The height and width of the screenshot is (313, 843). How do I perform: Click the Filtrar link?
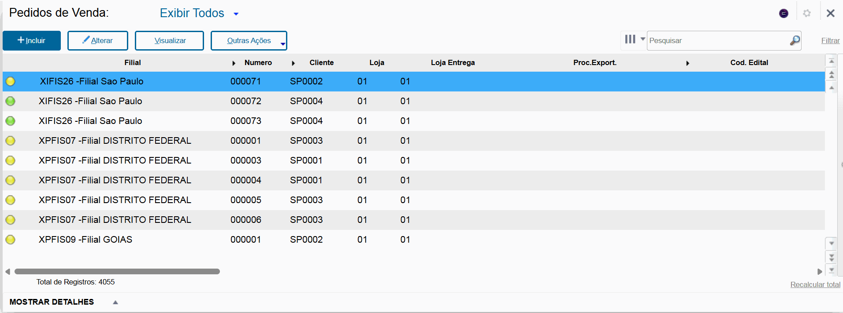tap(830, 40)
